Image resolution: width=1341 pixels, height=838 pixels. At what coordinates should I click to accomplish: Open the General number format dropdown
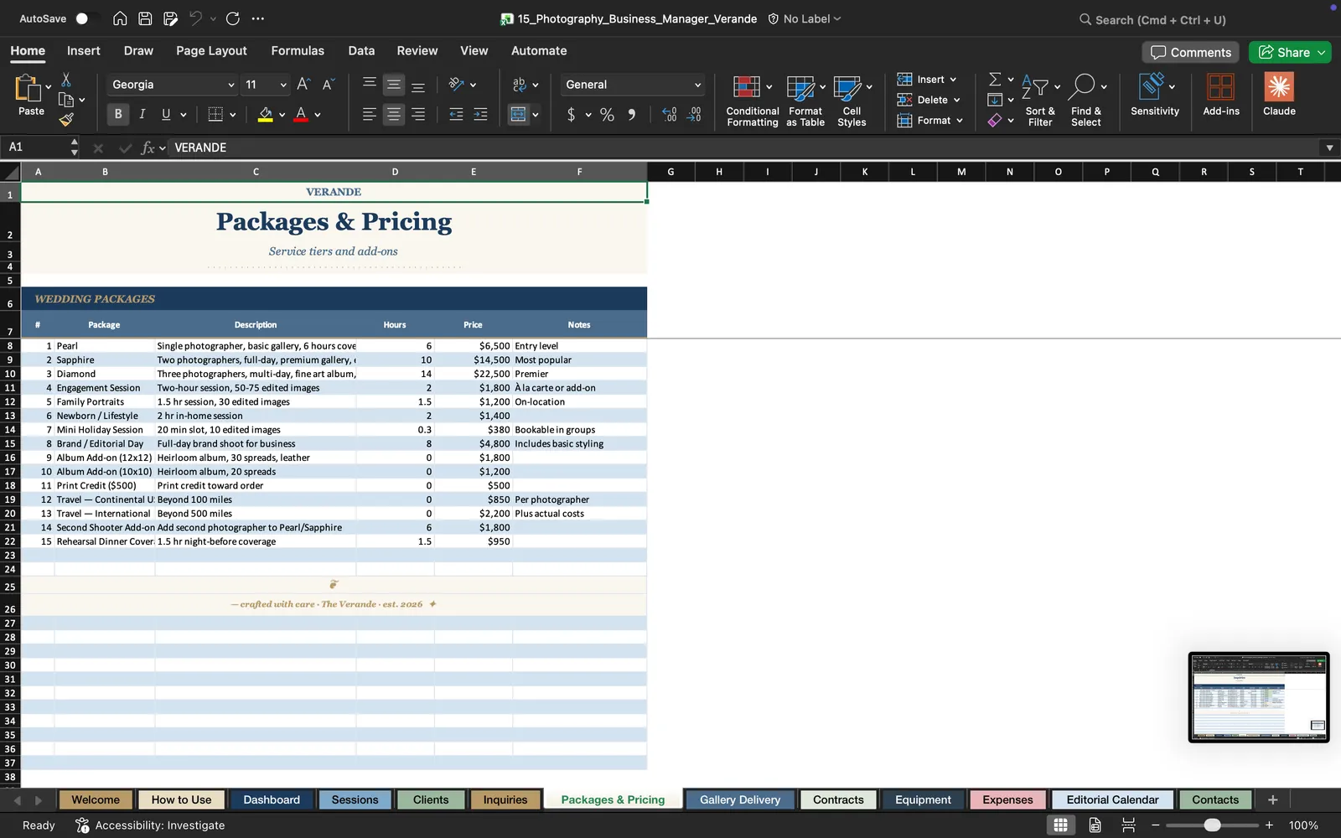click(697, 85)
